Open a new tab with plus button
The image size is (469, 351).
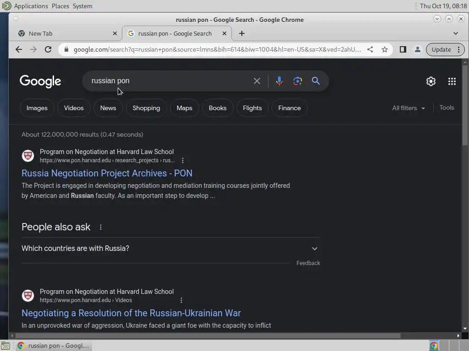pyautogui.click(x=242, y=33)
